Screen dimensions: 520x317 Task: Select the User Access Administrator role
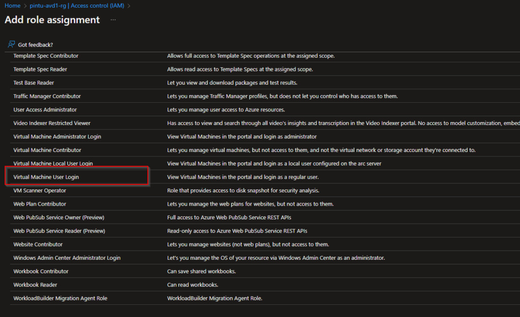coord(45,110)
